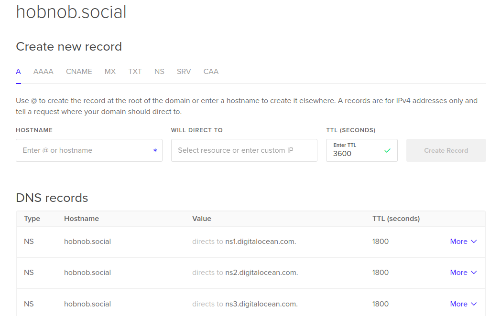Expand More for ns3.digitalocean.com record
The height and width of the screenshot is (316, 501).
[x=463, y=304]
